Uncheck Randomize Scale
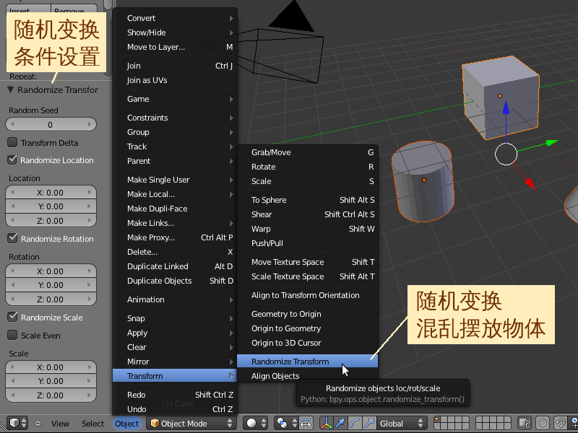Image resolution: width=578 pixels, height=433 pixels. (x=12, y=317)
